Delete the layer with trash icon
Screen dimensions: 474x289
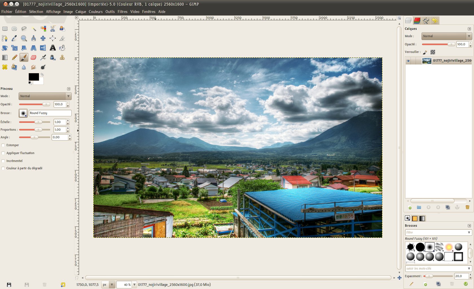pos(467,207)
